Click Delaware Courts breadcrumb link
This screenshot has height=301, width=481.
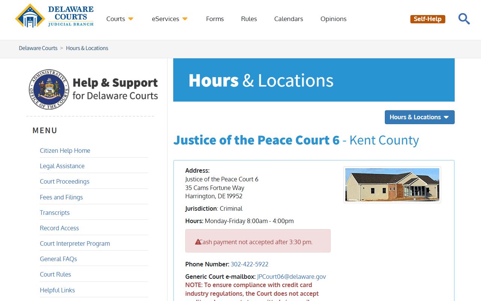[x=38, y=48]
